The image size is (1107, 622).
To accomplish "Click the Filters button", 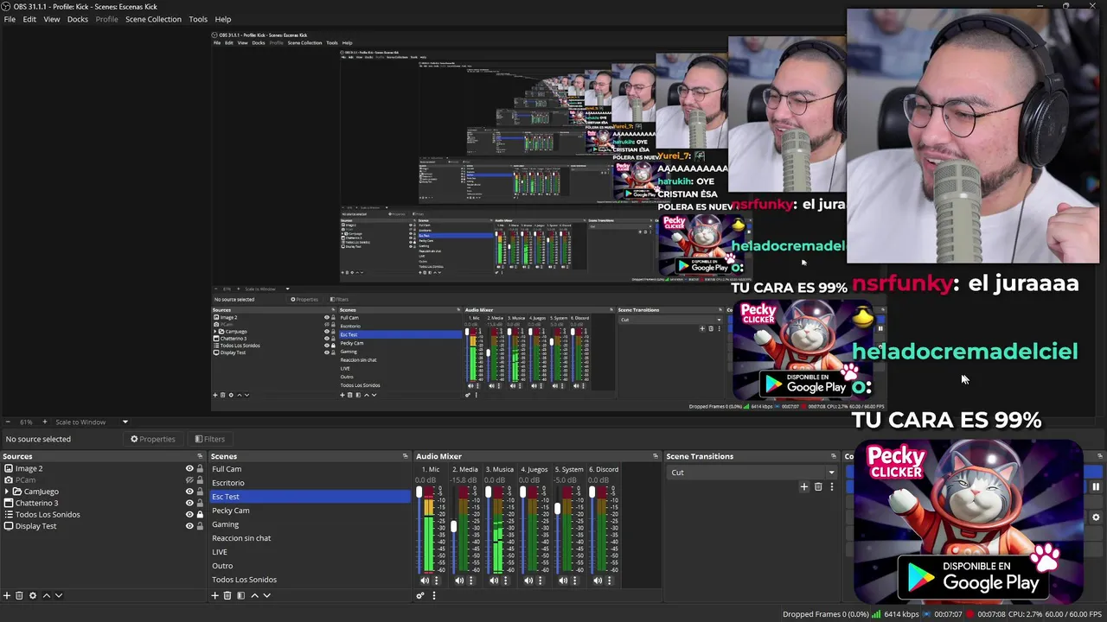I will [210, 439].
